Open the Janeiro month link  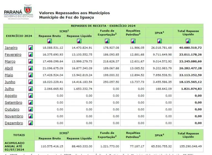pyautogui.click(x=11, y=48)
